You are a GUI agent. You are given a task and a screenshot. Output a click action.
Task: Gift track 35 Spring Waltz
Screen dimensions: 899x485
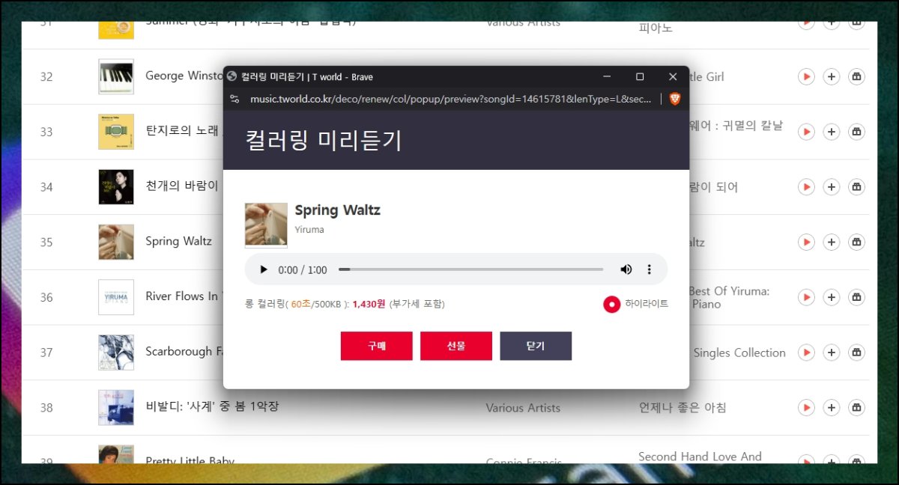(x=856, y=242)
